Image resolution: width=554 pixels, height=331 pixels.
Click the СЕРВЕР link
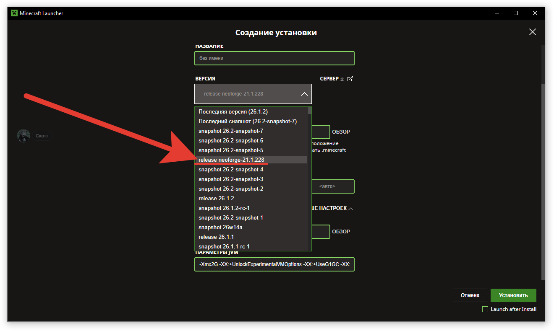(329, 79)
